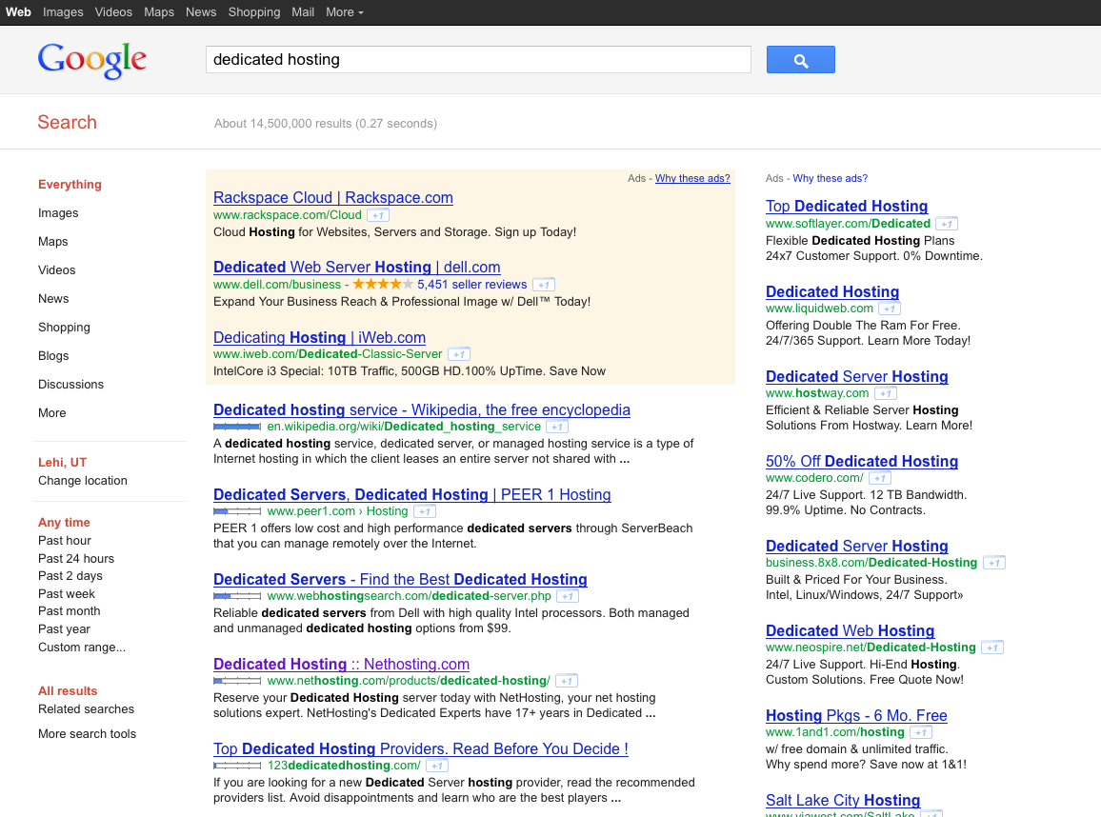The height and width of the screenshot is (817, 1101).
Task: Select Past 2 days time filter
Action: (x=70, y=575)
